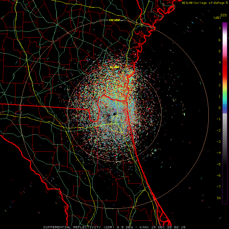Click the radar site dot at the map center
229x229 pixels.
tap(114, 114)
